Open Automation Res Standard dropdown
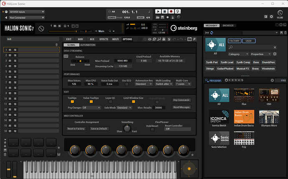Screen dimensions: 288x179 click(x=144, y=84)
